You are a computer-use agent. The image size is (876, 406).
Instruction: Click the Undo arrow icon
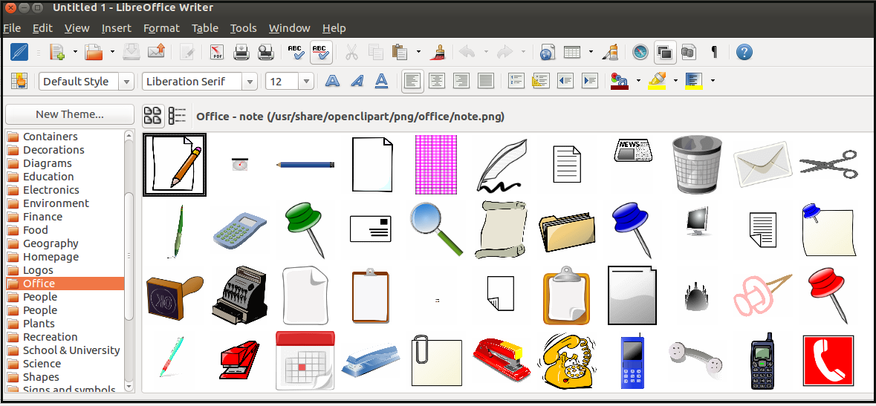coord(467,53)
